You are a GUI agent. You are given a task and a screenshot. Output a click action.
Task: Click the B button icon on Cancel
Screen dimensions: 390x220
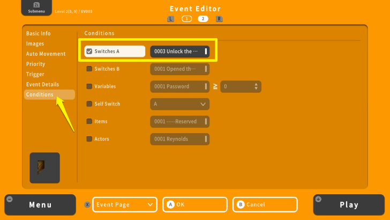click(241, 204)
